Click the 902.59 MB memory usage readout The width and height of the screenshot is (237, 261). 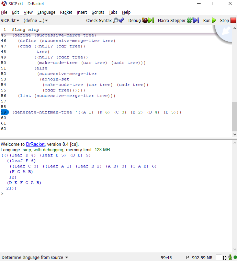(x=202, y=258)
